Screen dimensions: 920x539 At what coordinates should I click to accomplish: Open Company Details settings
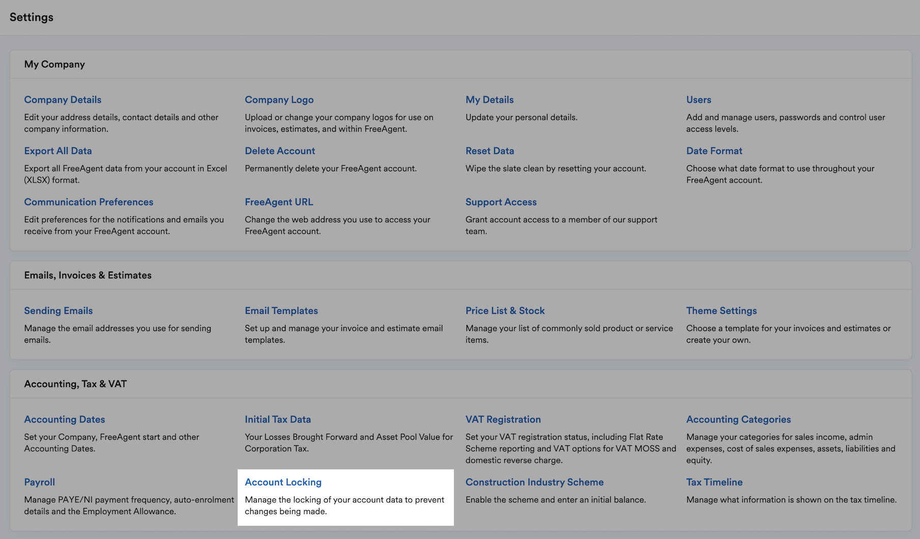click(63, 100)
